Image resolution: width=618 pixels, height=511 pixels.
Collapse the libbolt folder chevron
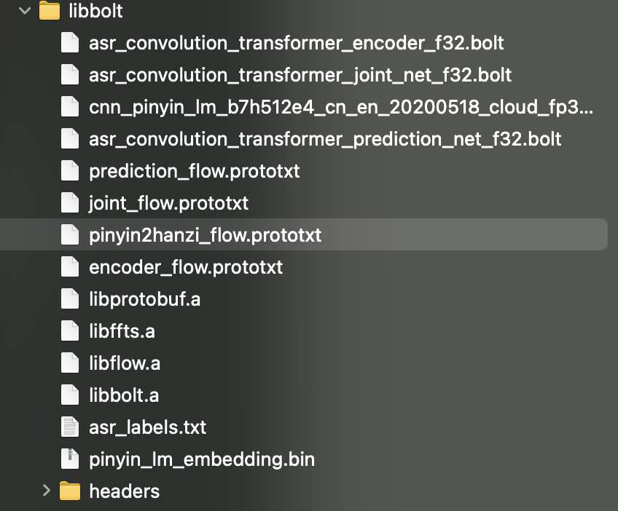coord(25,11)
